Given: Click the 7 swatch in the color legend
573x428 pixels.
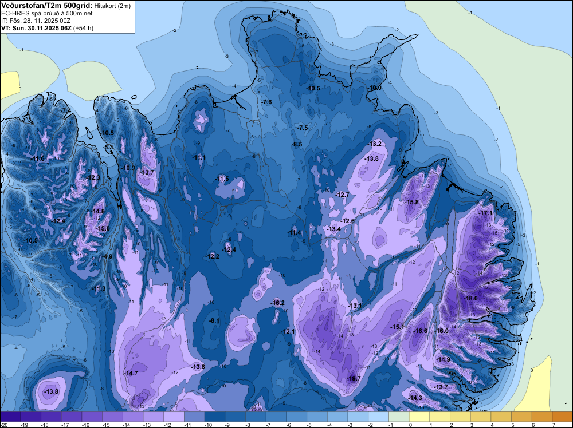Looking at the screenshot, I should coord(563,417).
